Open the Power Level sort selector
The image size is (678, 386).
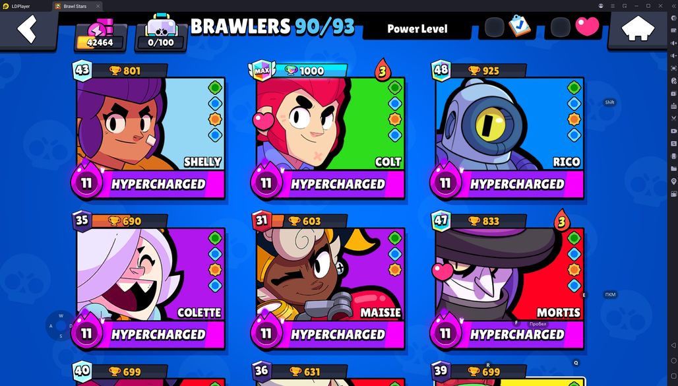tap(417, 29)
